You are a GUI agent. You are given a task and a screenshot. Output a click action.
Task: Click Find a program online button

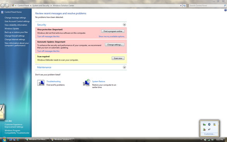pos(113,31)
